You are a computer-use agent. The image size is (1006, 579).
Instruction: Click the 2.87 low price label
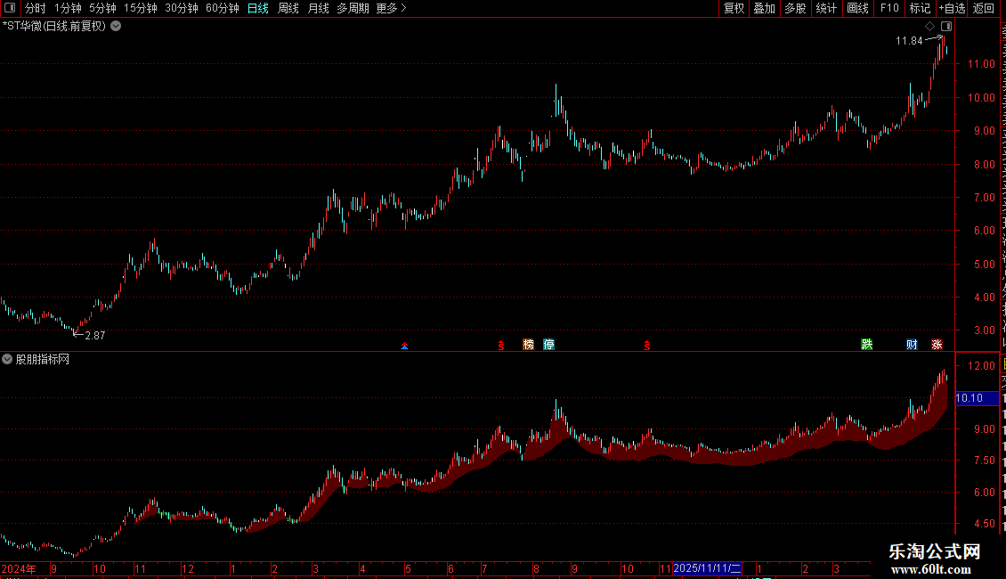[95, 336]
